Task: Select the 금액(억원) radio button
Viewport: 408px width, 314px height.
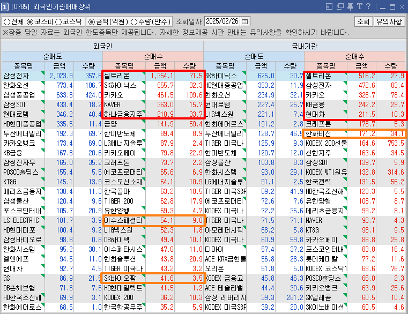Action: 91,22
